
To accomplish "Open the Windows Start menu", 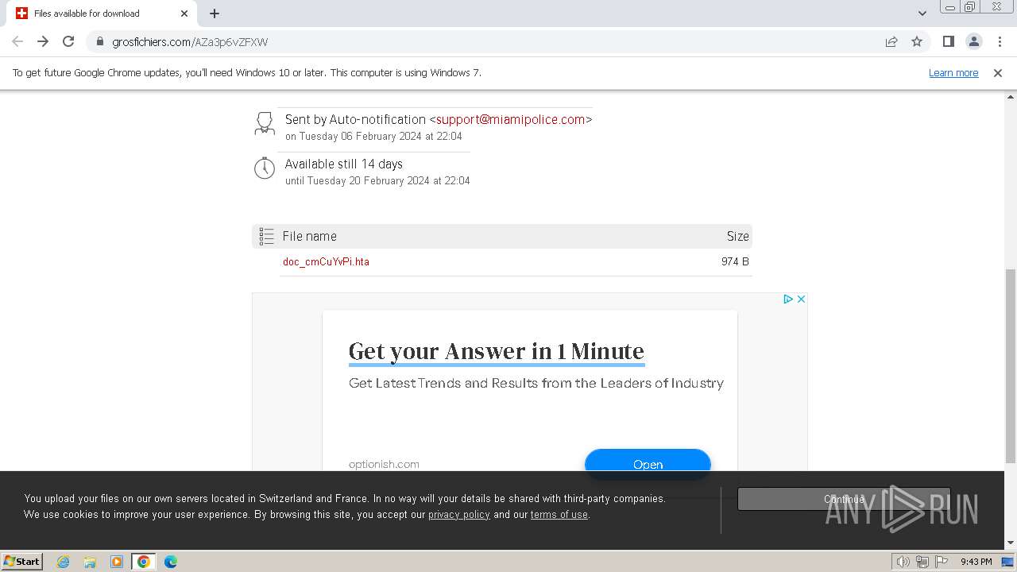I will [x=22, y=561].
